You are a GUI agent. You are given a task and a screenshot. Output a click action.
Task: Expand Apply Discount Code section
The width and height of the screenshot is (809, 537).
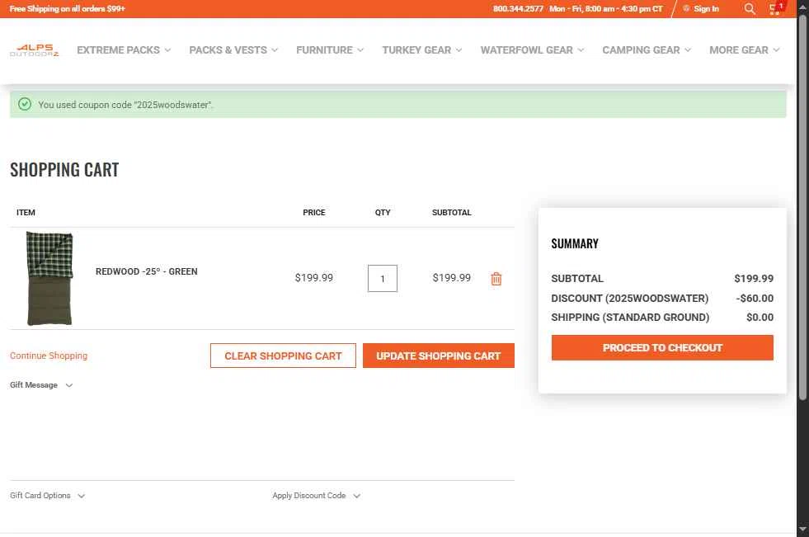click(x=317, y=495)
